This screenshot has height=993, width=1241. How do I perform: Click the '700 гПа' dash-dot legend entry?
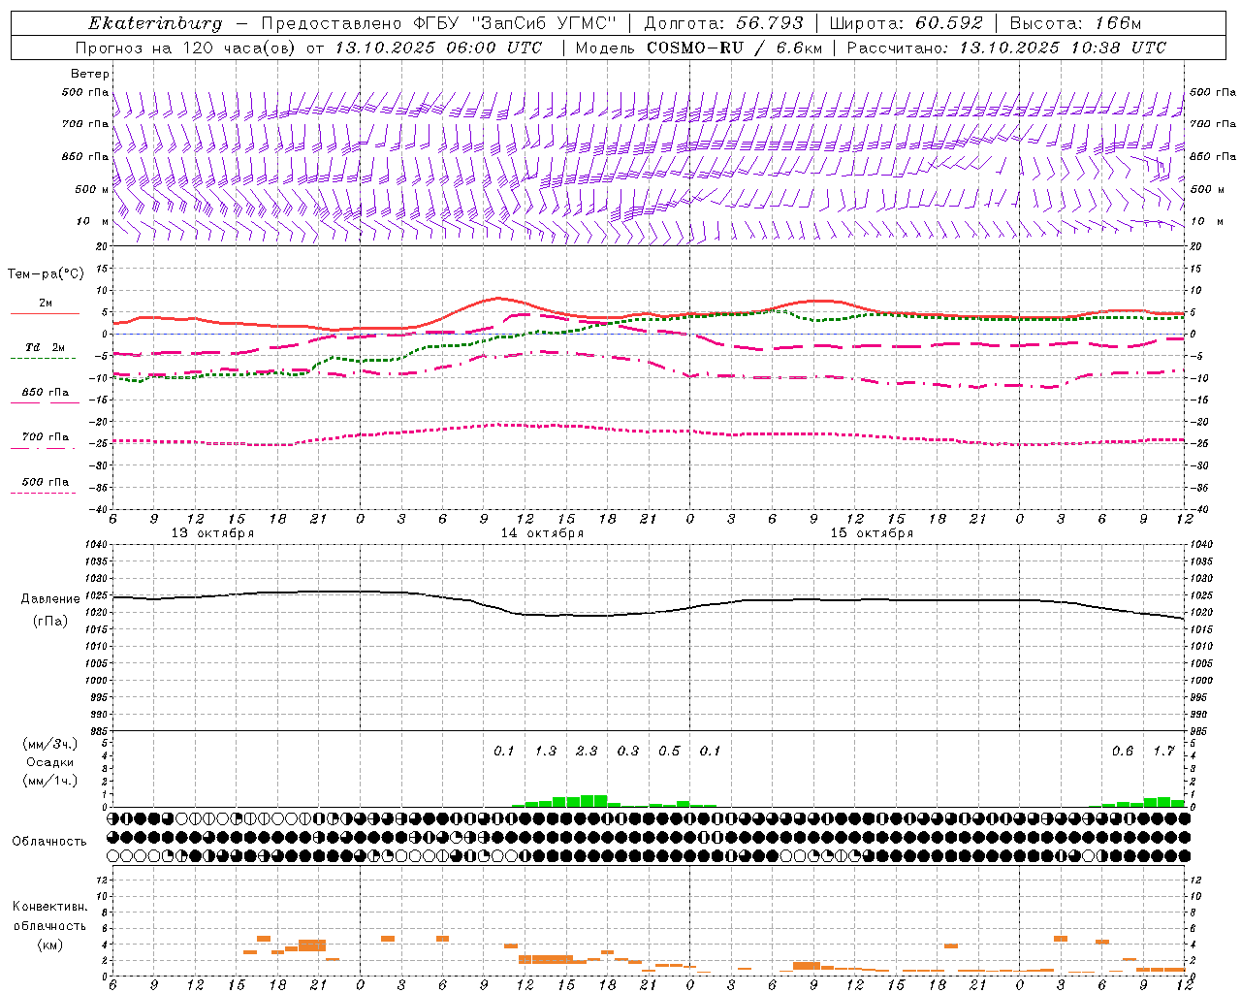[x=45, y=437]
